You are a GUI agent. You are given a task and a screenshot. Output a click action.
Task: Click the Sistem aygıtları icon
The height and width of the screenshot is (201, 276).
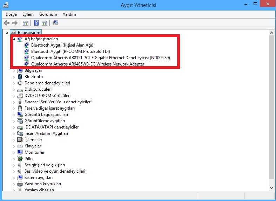[x=20, y=178]
